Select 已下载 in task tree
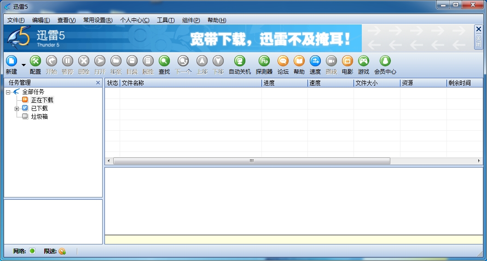The image size is (487, 261). 40,109
